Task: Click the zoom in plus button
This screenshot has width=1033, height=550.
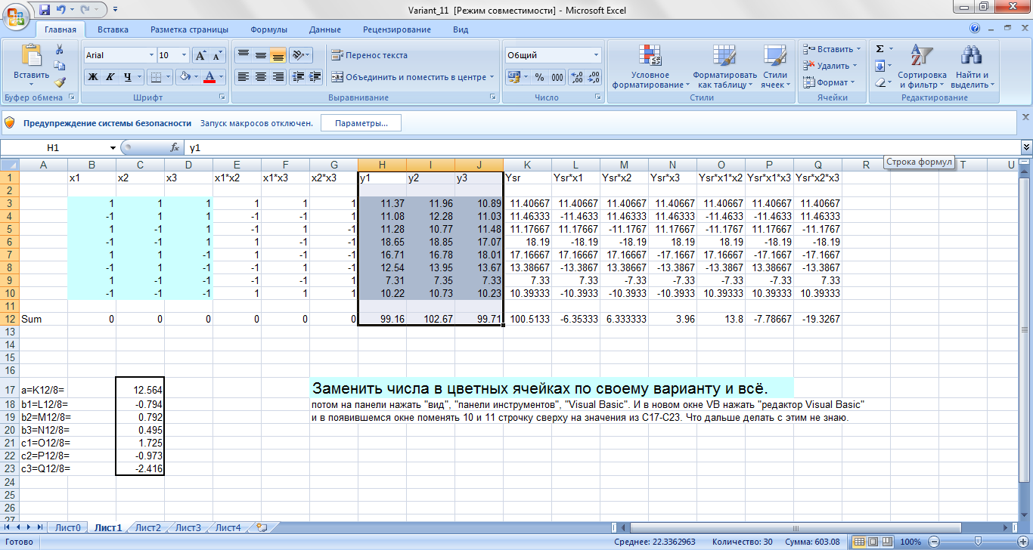Action: (x=1022, y=542)
